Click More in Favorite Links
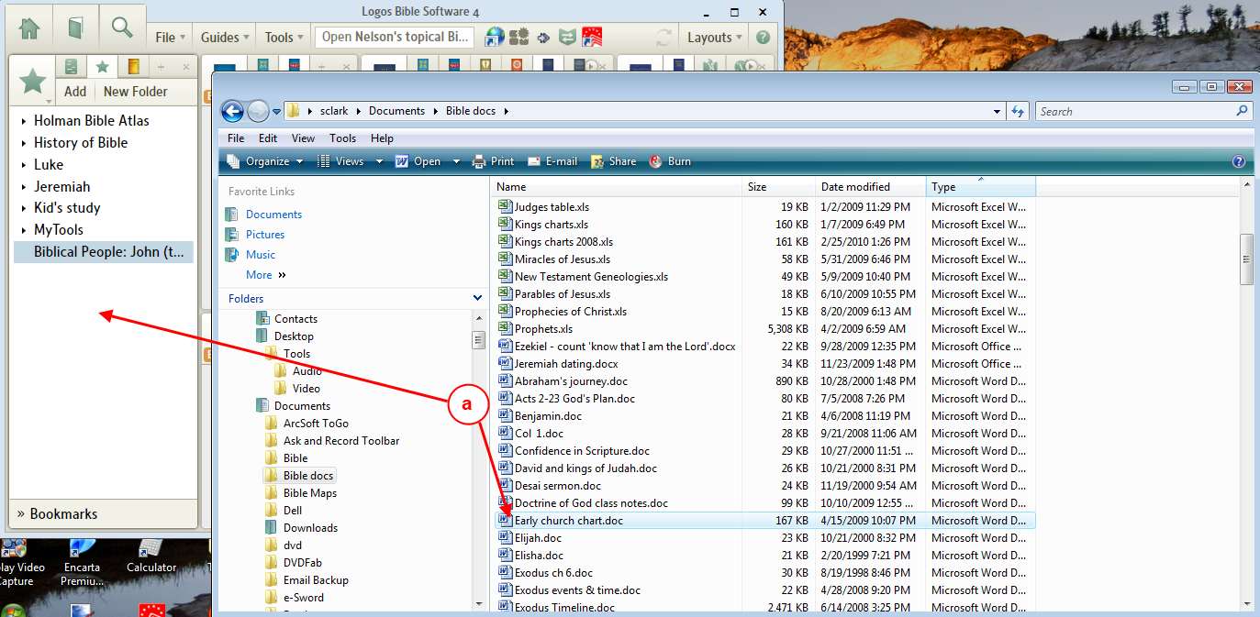Screen dimensions: 1260x617 click(265, 275)
